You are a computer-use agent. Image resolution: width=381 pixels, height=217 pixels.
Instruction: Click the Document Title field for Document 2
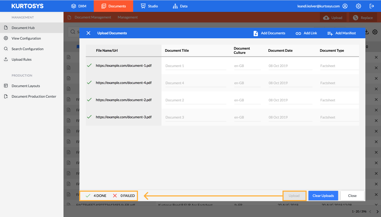tap(196, 100)
